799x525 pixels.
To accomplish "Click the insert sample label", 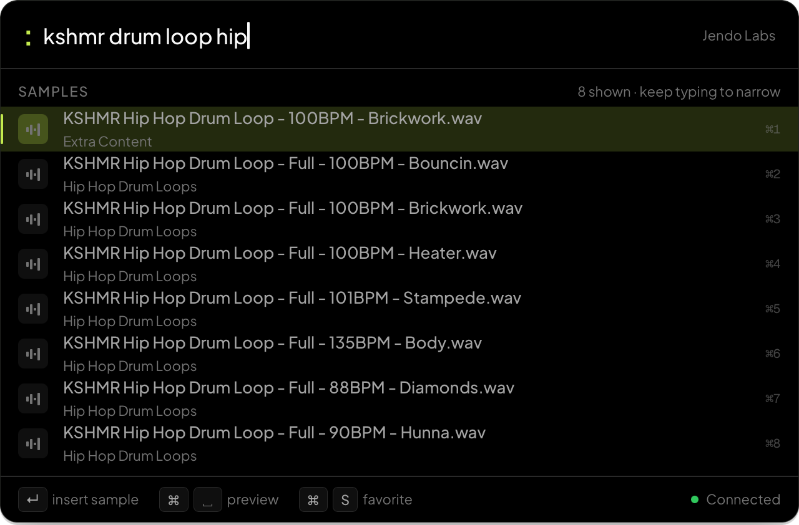I will pyautogui.click(x=96, y=499).
